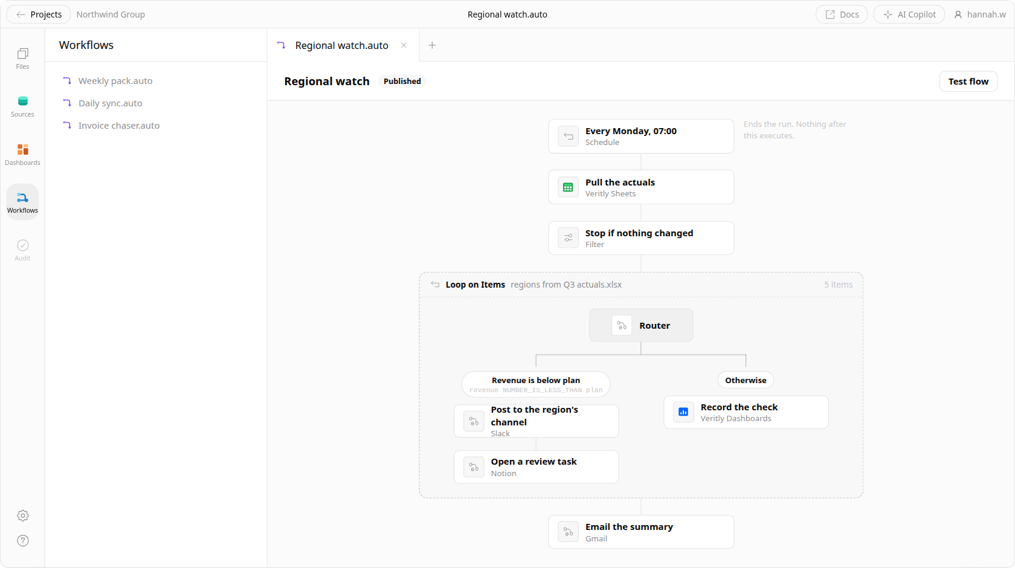This screenshot has height=568, width=1015.
Task: Click the Schedule trigger node icon
Action: (568, 136)
